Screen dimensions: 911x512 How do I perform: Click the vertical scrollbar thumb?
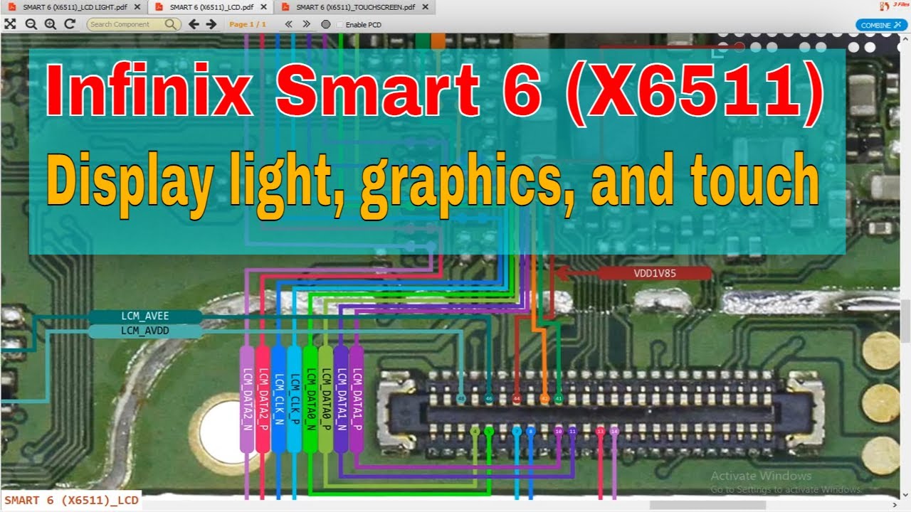click(906, 321)
